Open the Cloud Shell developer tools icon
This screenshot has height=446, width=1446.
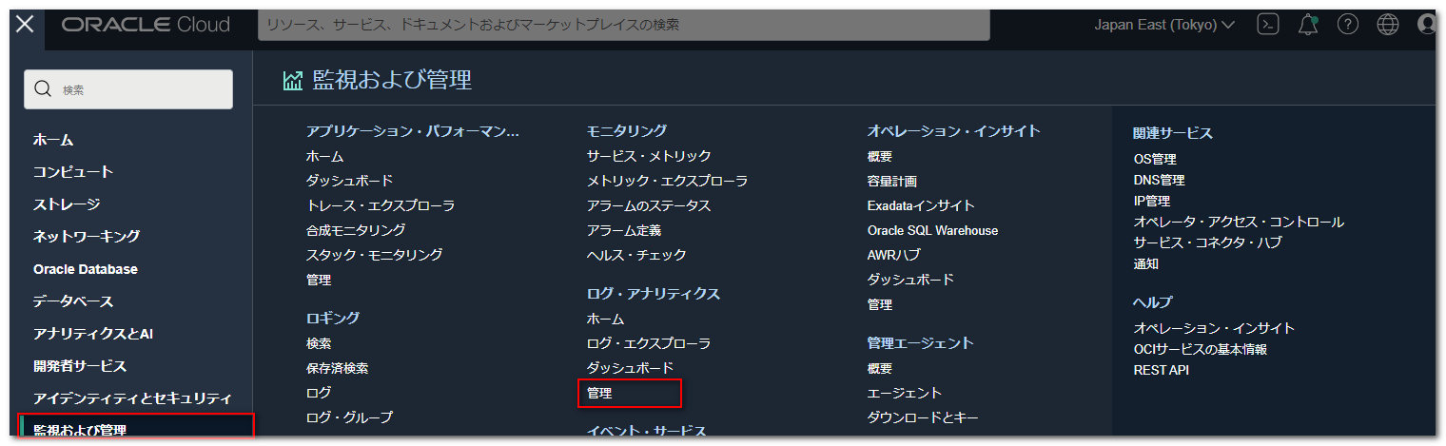click(1267, 25)
